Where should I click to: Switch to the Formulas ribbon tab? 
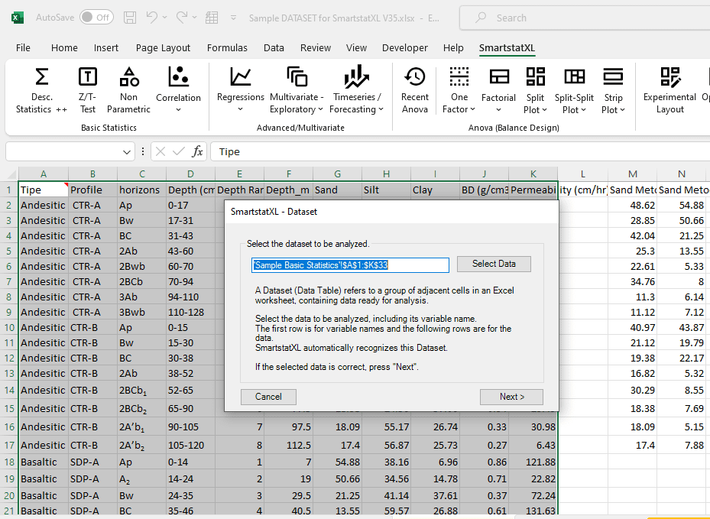coord(227,47)
